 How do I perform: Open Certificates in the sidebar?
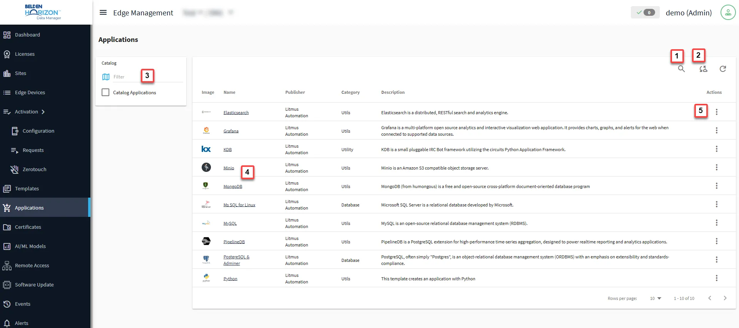pyautogui.click(x=45, y=227)
